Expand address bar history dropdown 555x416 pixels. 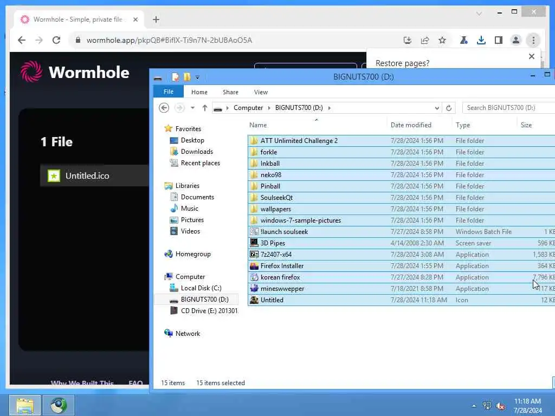point(437,108)
